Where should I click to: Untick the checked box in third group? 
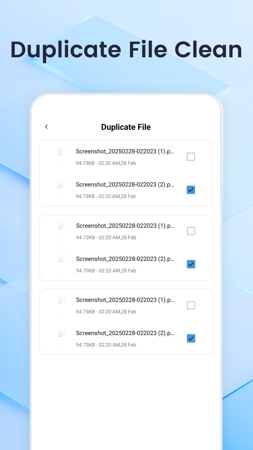click(x=191, y=338)
